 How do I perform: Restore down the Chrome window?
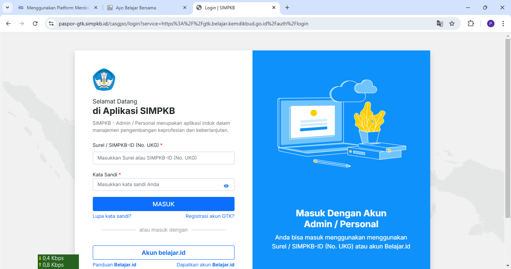coord(485,7)
